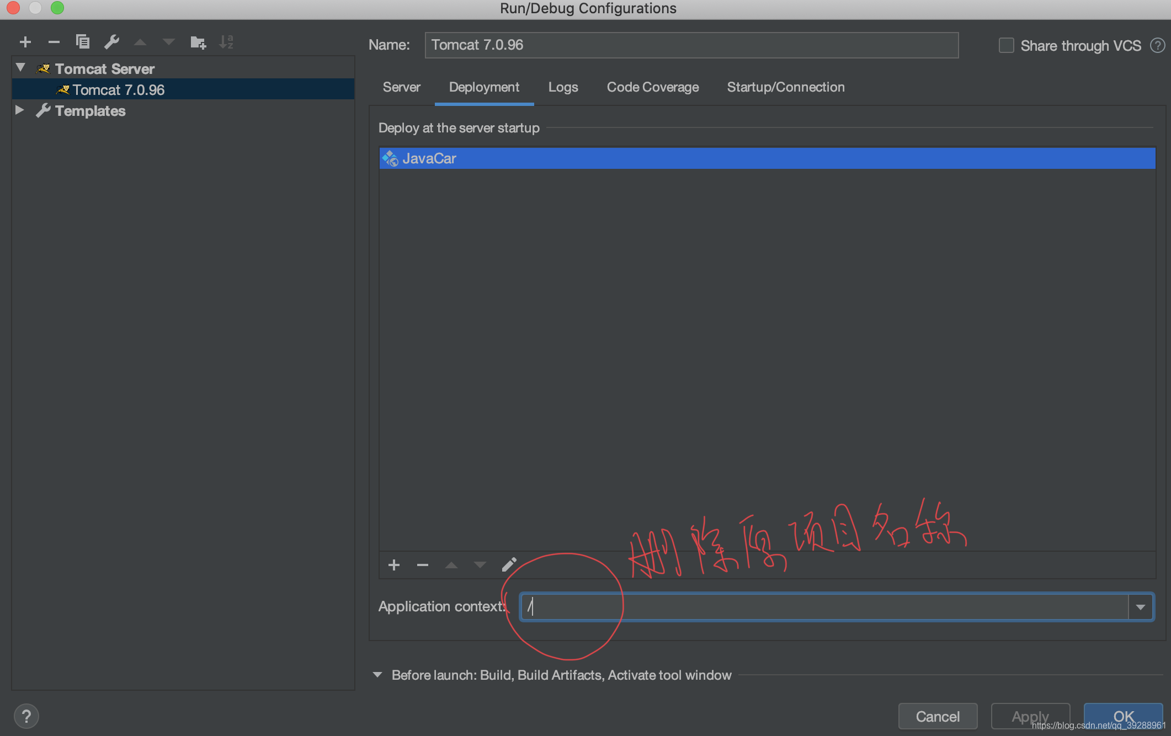The image size is (1171, 736).
Task: Edit the selected artifact with pencil
Action: pos(509,564)
